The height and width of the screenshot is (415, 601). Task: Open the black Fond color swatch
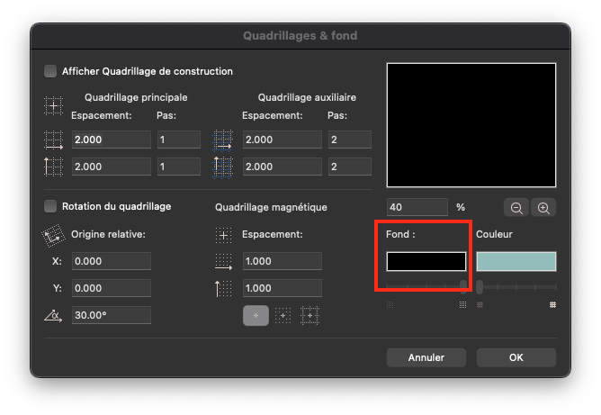point(426,262)
